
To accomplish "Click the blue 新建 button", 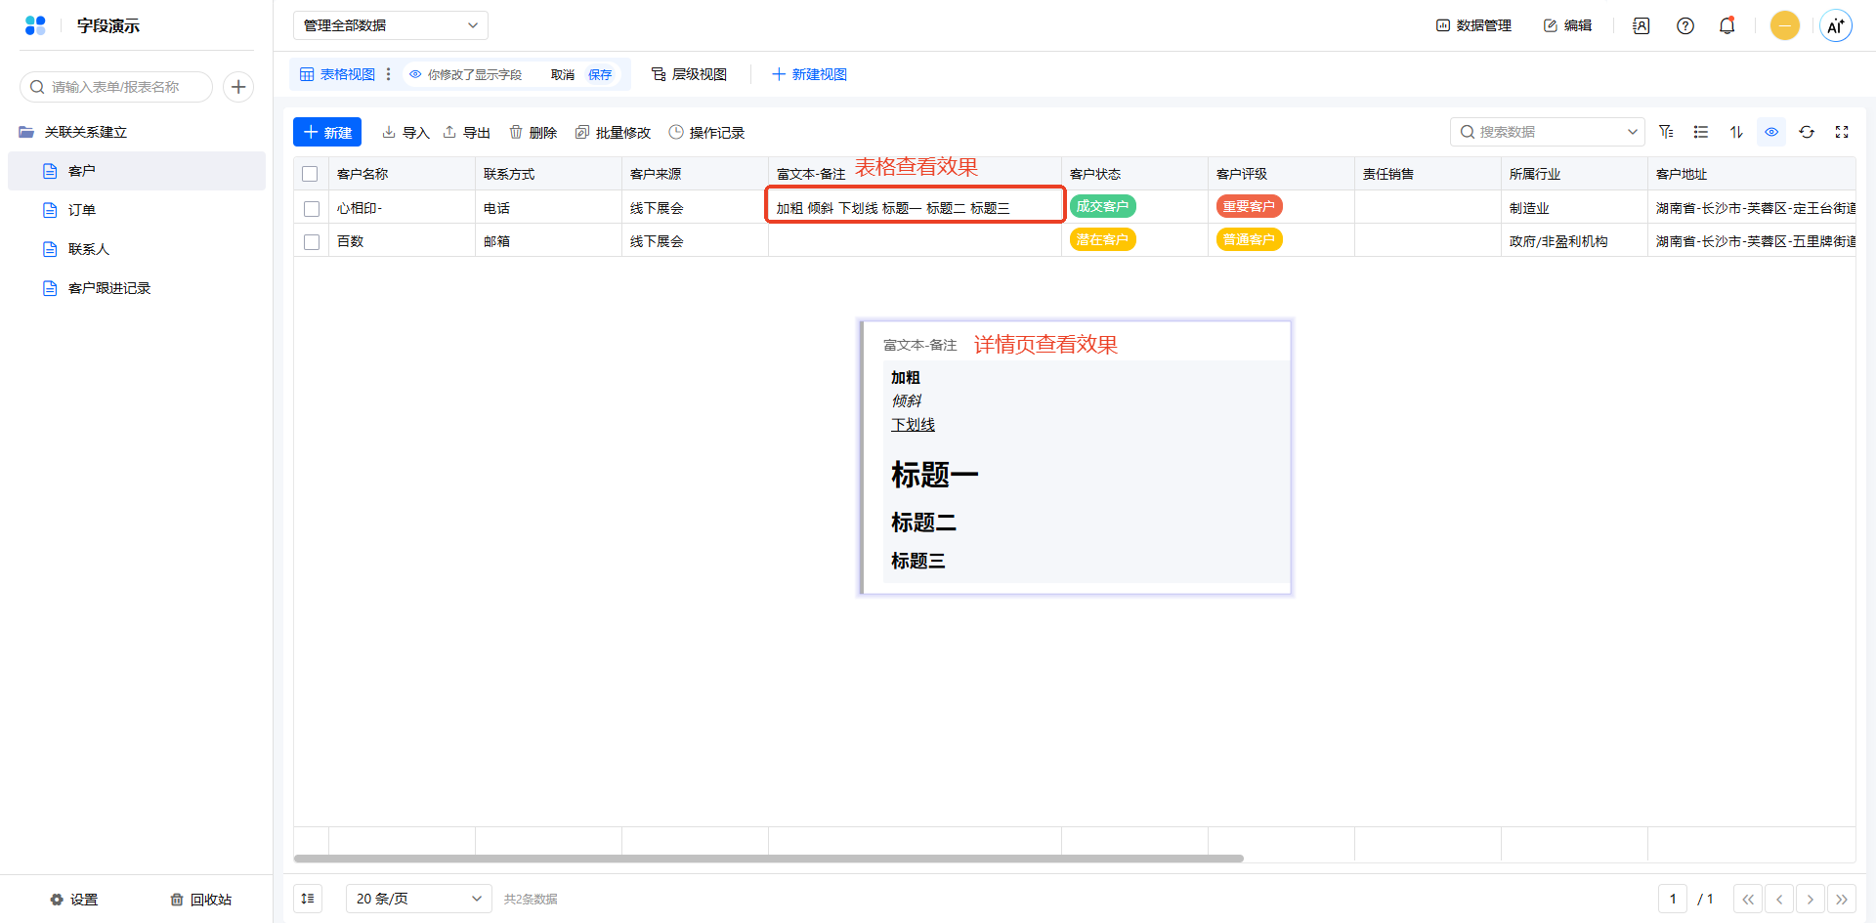I will (x=327, y=132).
